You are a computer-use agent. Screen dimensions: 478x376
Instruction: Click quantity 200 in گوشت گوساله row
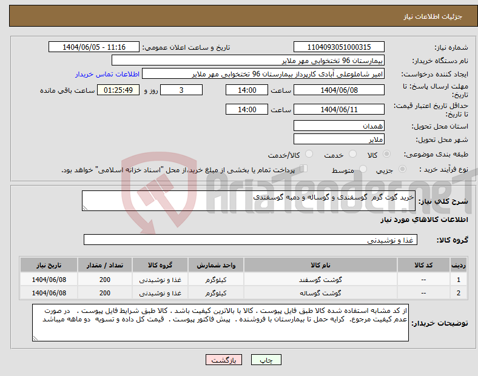click(104, 293)
